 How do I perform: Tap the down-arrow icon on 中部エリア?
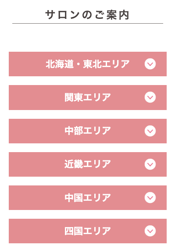tap(150, 131)
